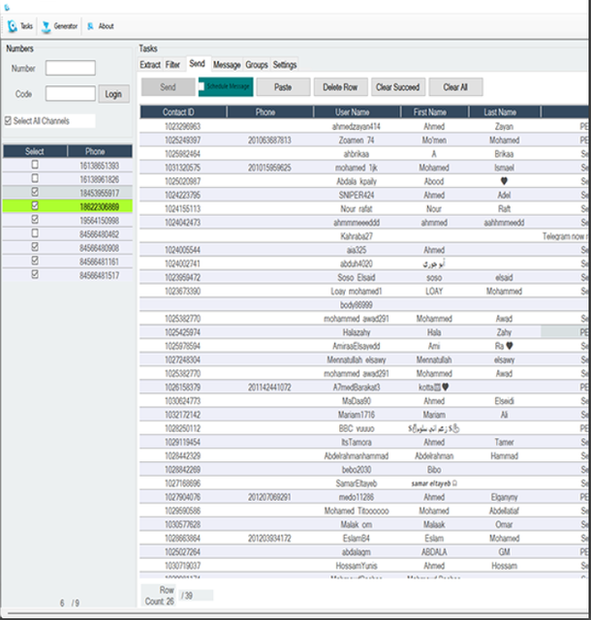Select contact ID 1031320575
591x620 pixels.
(183, 168)
